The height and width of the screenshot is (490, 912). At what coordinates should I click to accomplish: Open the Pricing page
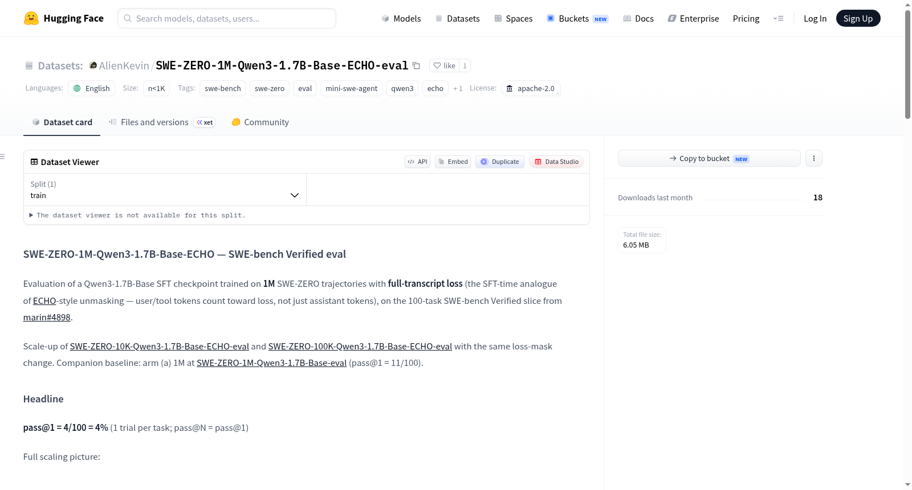746,18
